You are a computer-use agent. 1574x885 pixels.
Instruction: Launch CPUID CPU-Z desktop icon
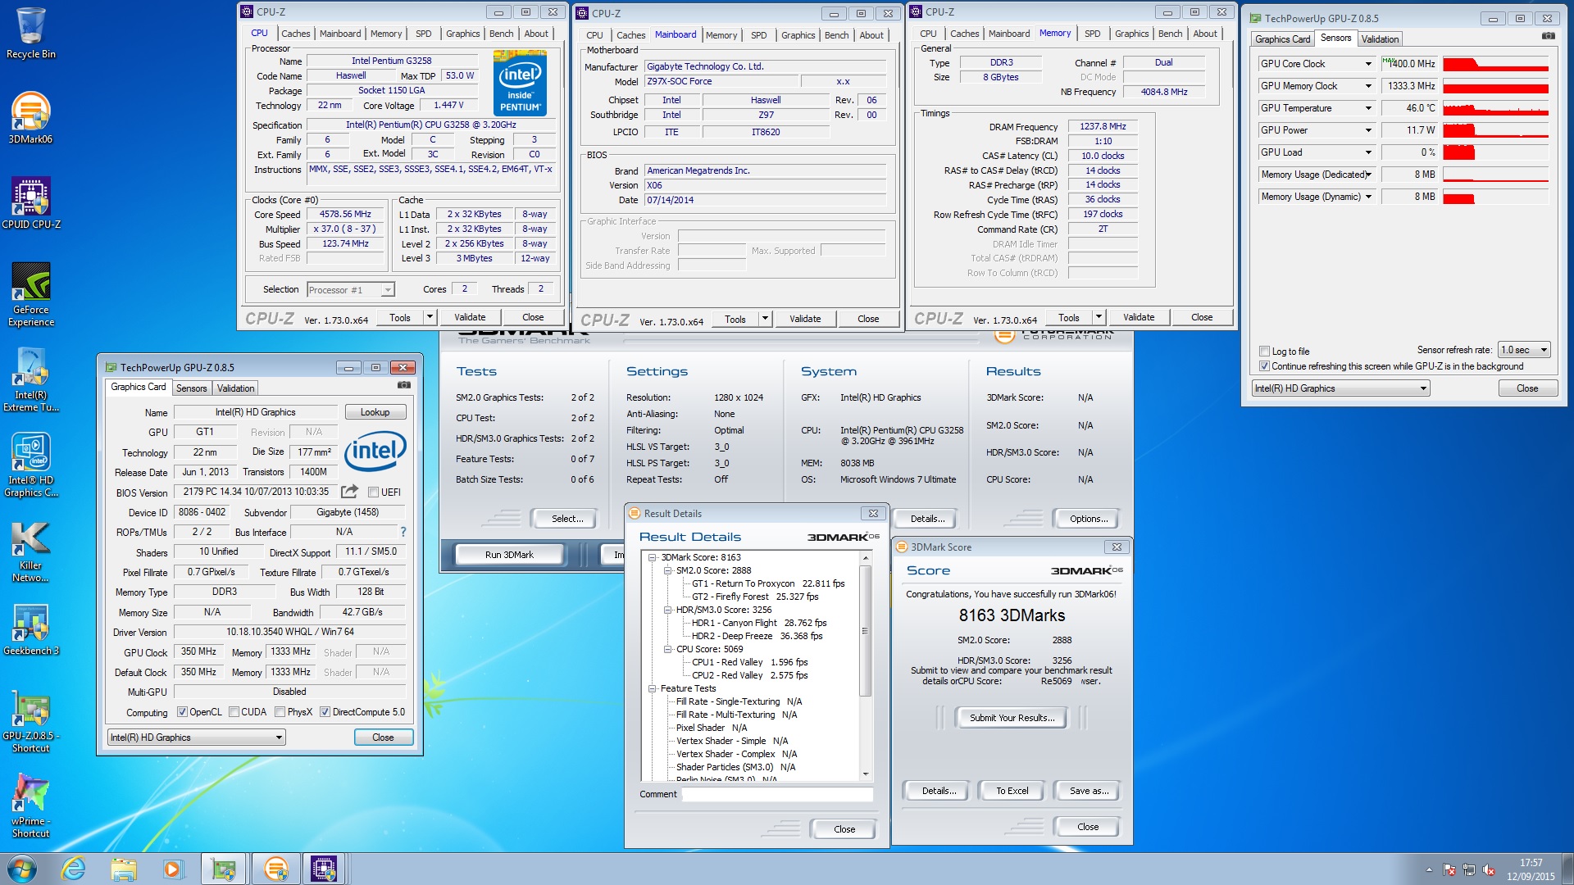click(30, 202)
